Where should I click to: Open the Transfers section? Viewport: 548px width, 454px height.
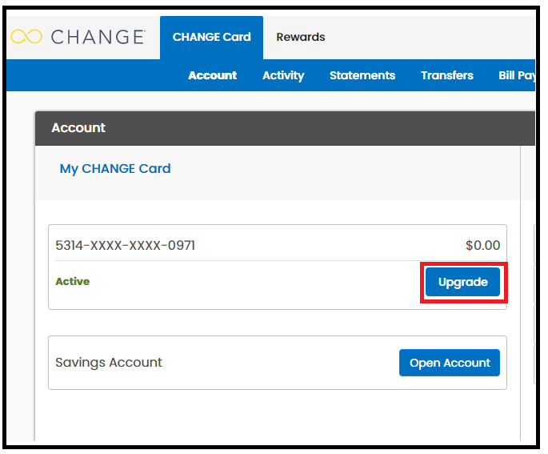pyautogui.click(x=447, y=75)
